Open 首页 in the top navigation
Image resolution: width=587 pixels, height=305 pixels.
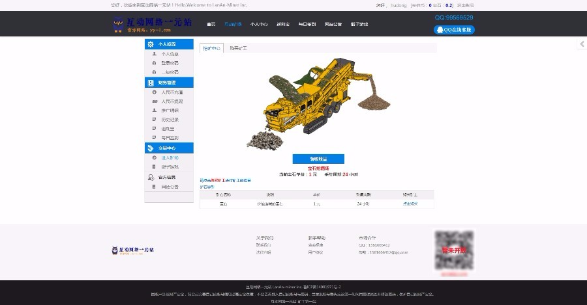(x=211, y=24)
